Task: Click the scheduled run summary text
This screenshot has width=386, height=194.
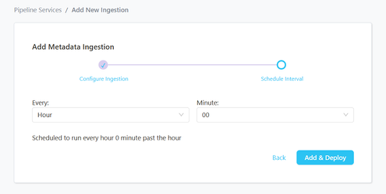Action: click(106, 138)
